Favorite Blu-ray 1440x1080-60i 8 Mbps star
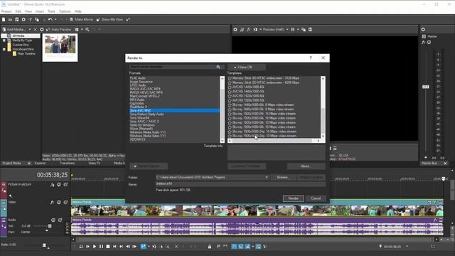Viewport: 455px width, 256px height. pyautogui.click(x=230, y=105)
